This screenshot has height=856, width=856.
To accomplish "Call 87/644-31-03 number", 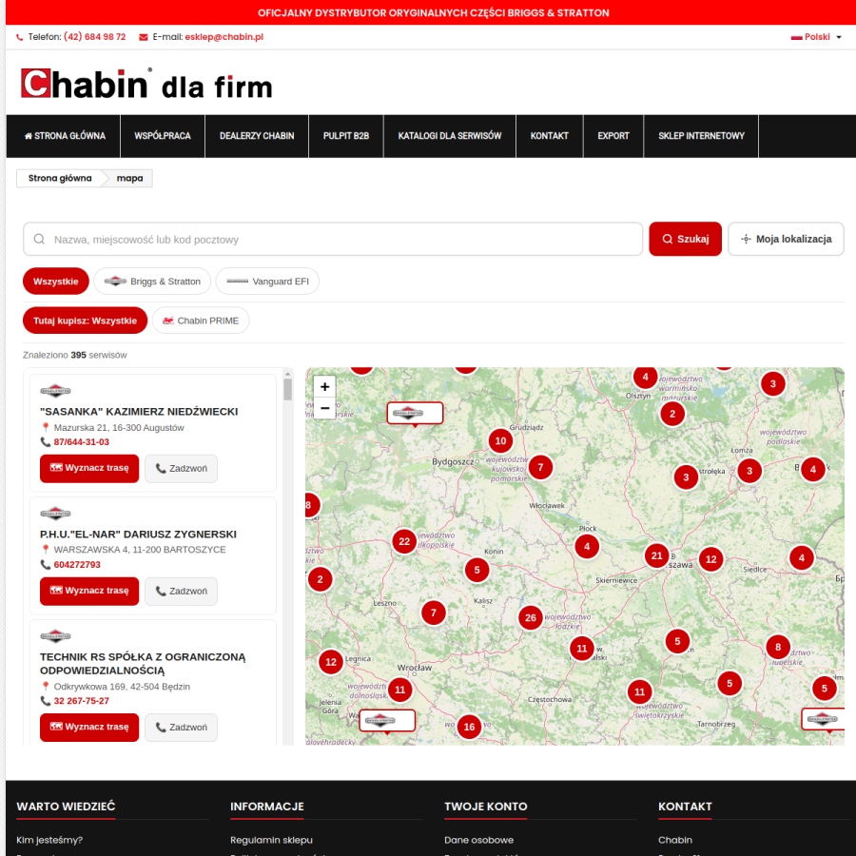I will 82,442.
